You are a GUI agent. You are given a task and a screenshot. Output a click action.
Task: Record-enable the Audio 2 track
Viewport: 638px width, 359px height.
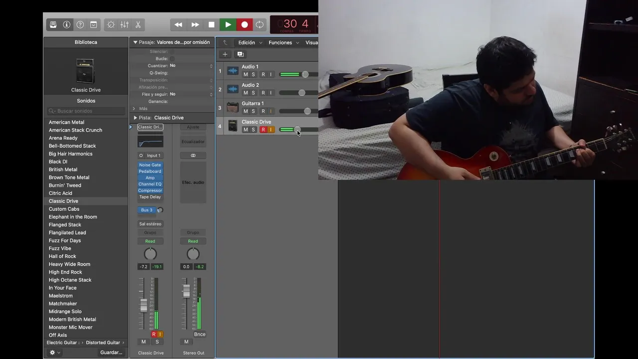coord(263,93)
